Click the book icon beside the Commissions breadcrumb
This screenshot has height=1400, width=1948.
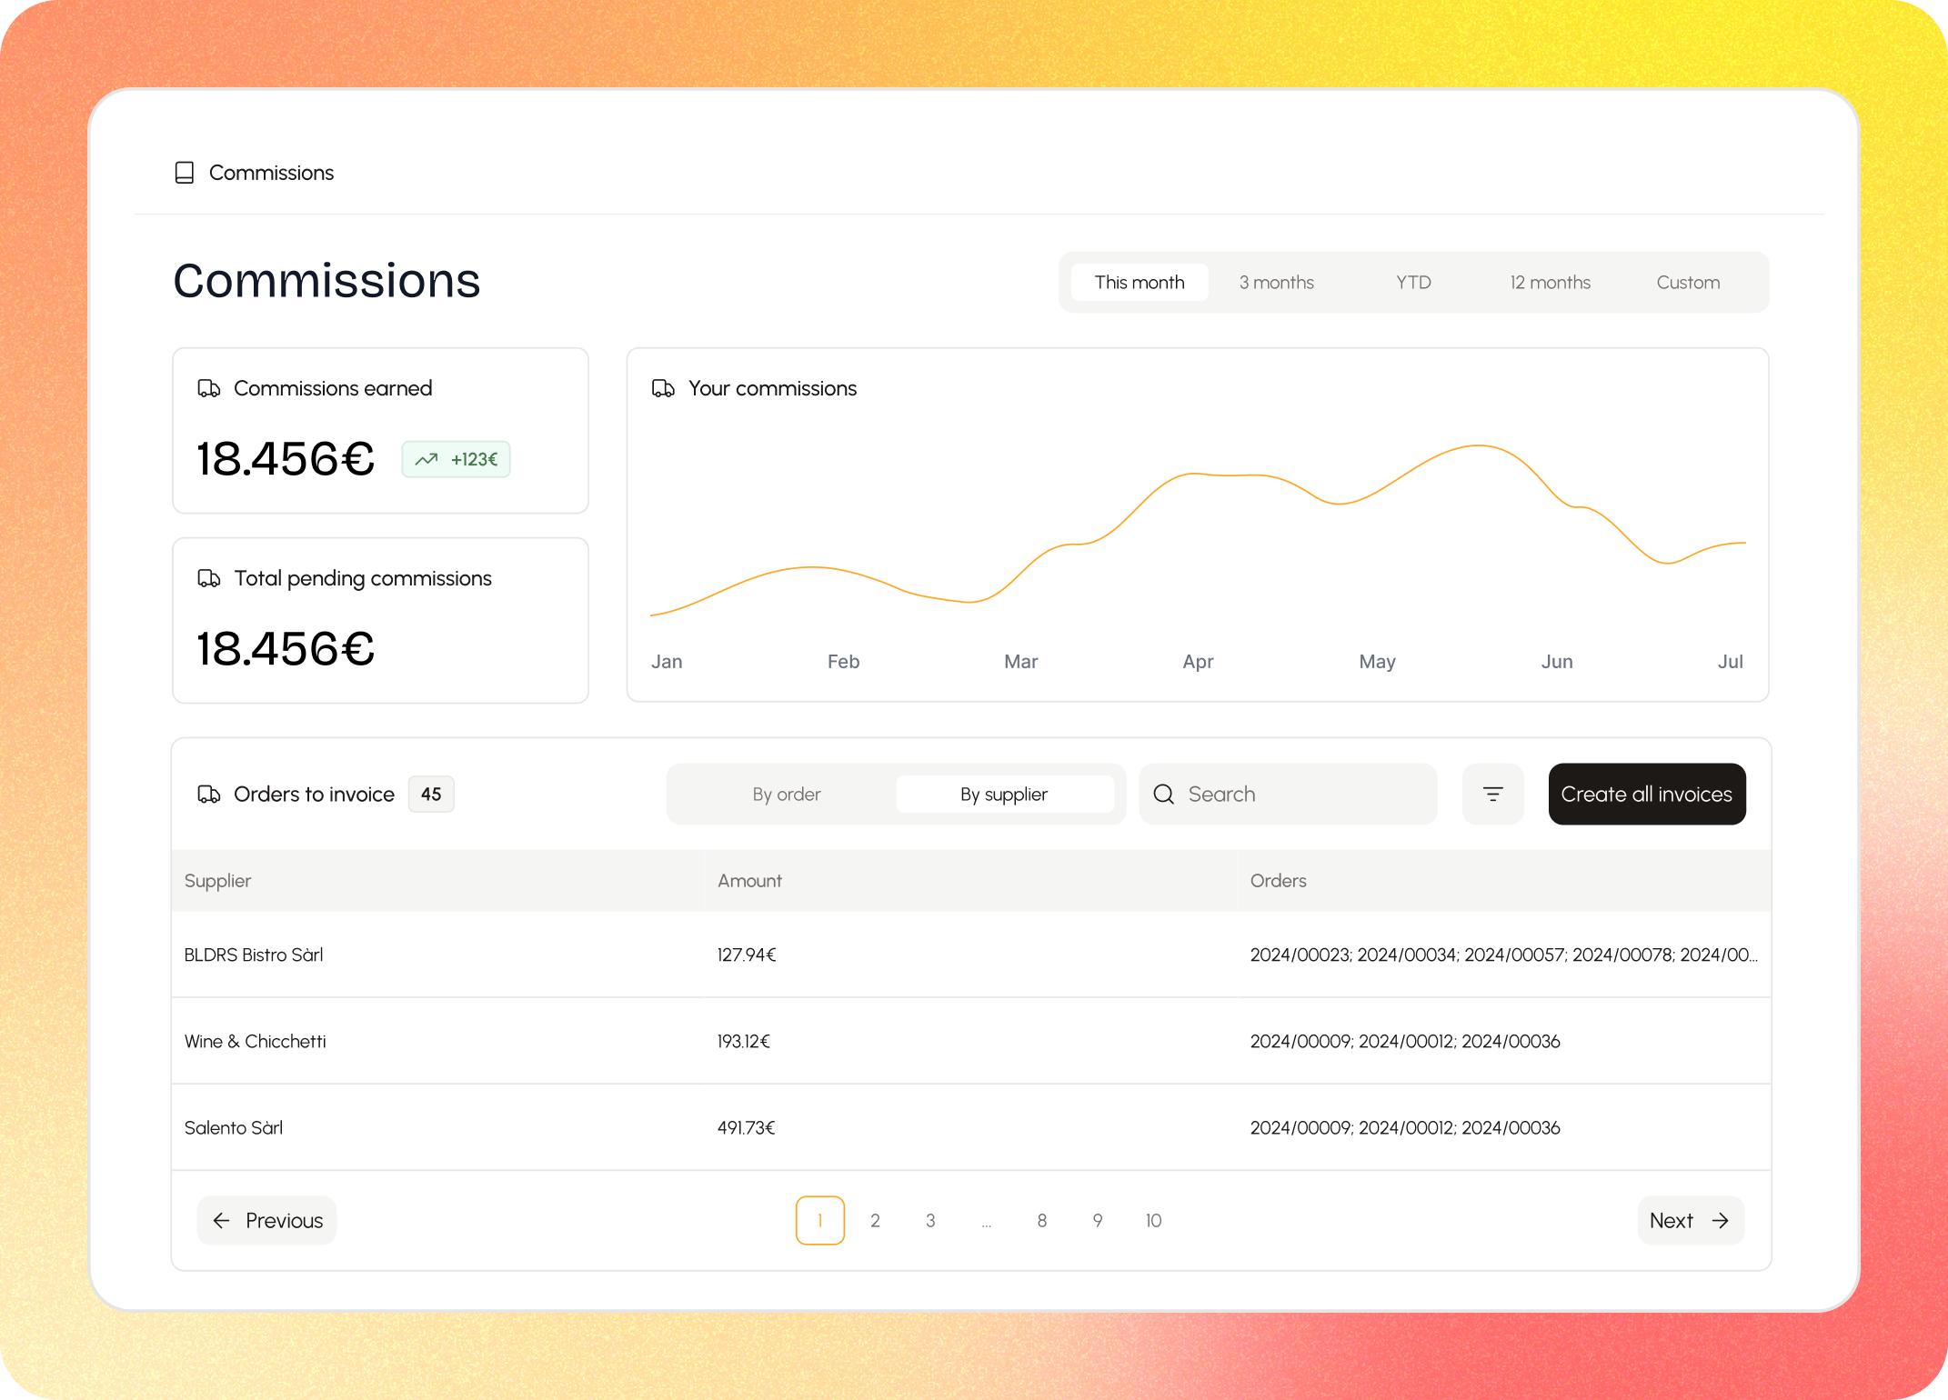[x=185, y=173]
